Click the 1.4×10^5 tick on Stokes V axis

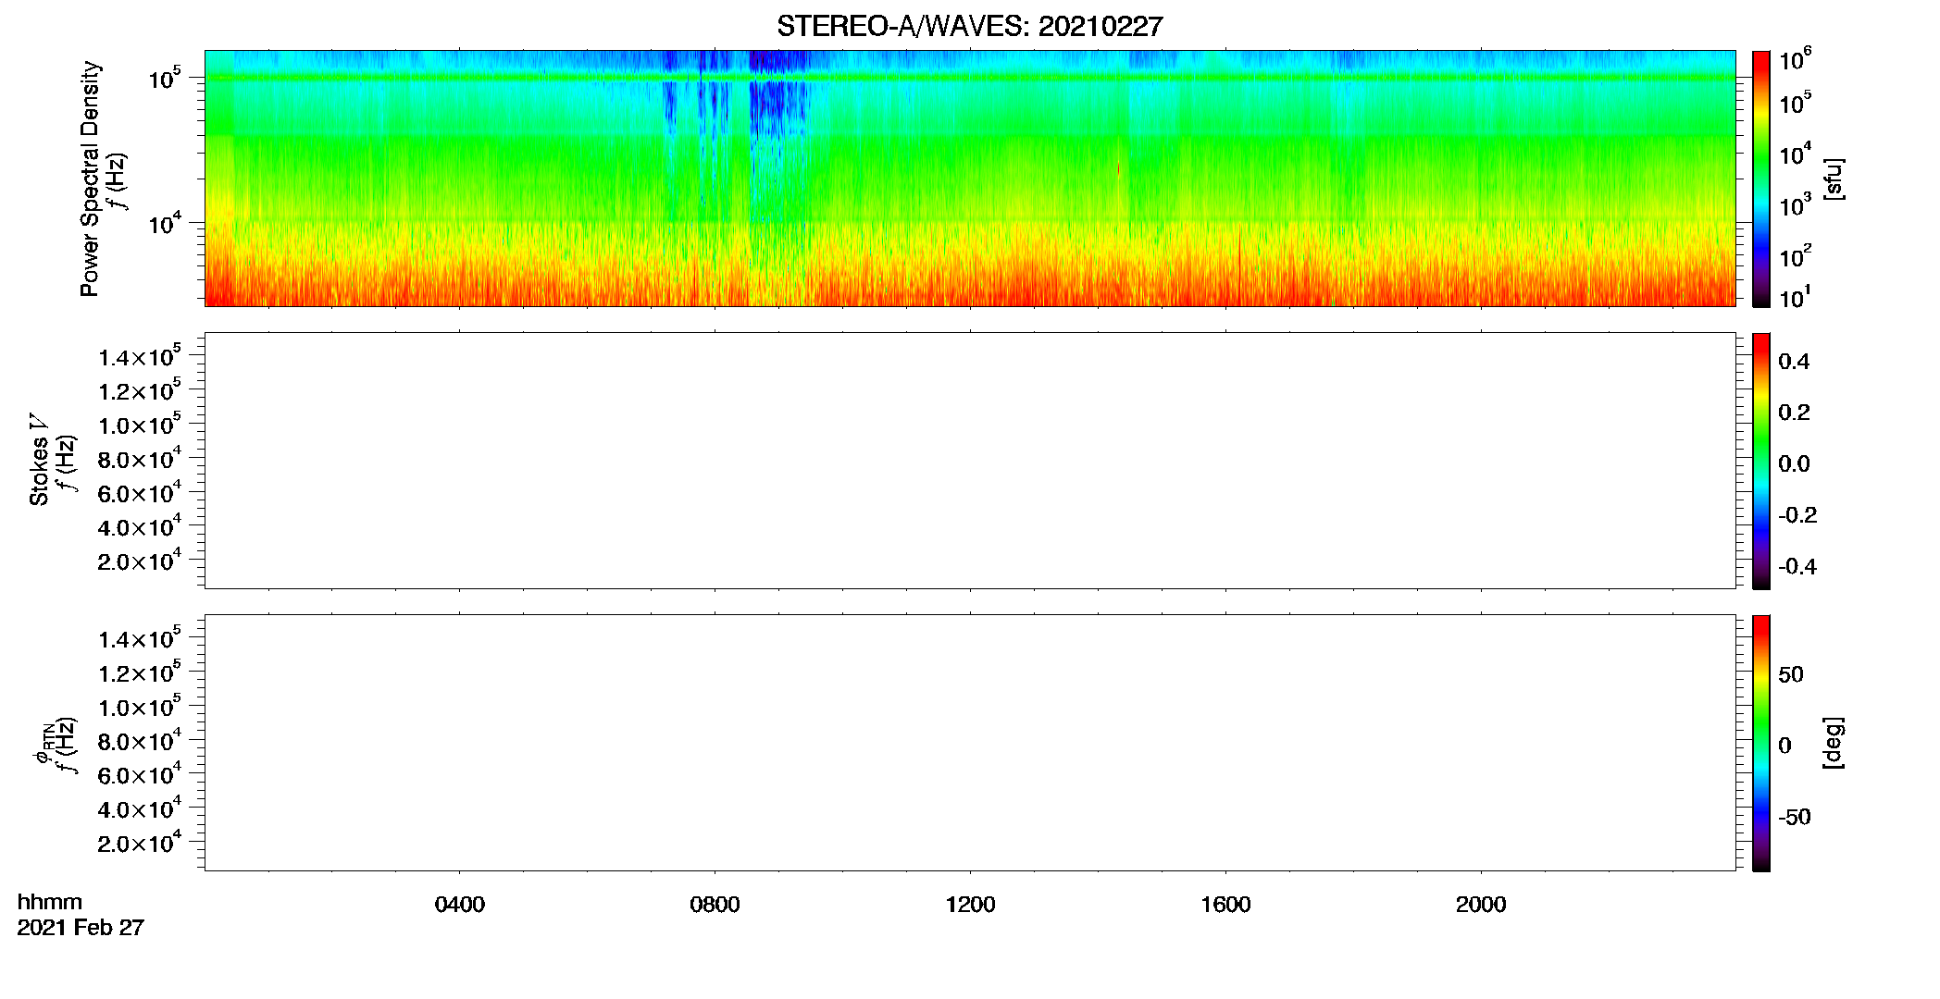[x=140, y=356]
